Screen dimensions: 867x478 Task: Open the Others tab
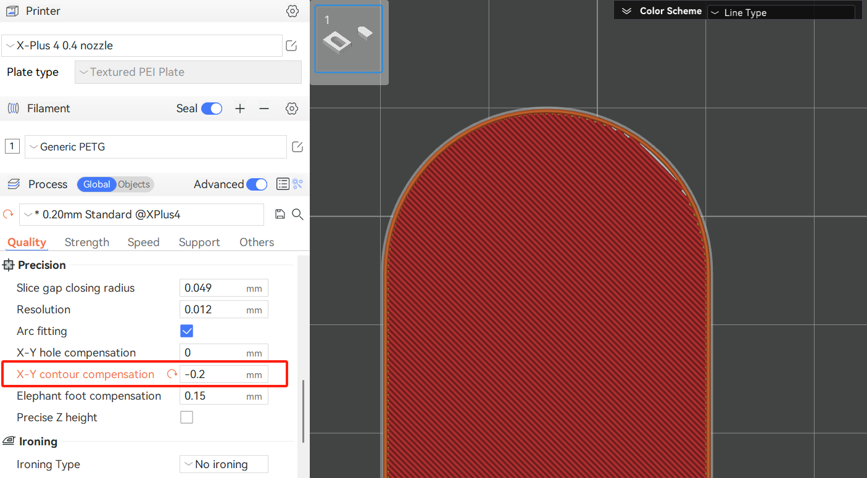pos(257,242)
